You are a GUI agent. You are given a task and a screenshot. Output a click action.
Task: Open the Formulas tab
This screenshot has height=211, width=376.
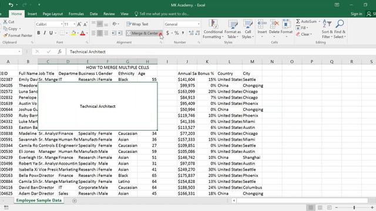tap(76, 14)
